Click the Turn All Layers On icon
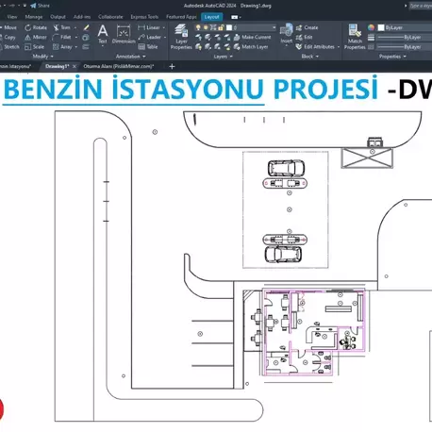The image size is (432, 432). pos(198,47)
